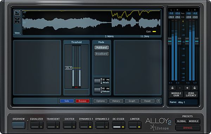The height and width of the screenshot is (134, 211).
Task: Click the blue Solo button
Action: tap(67, 101)
